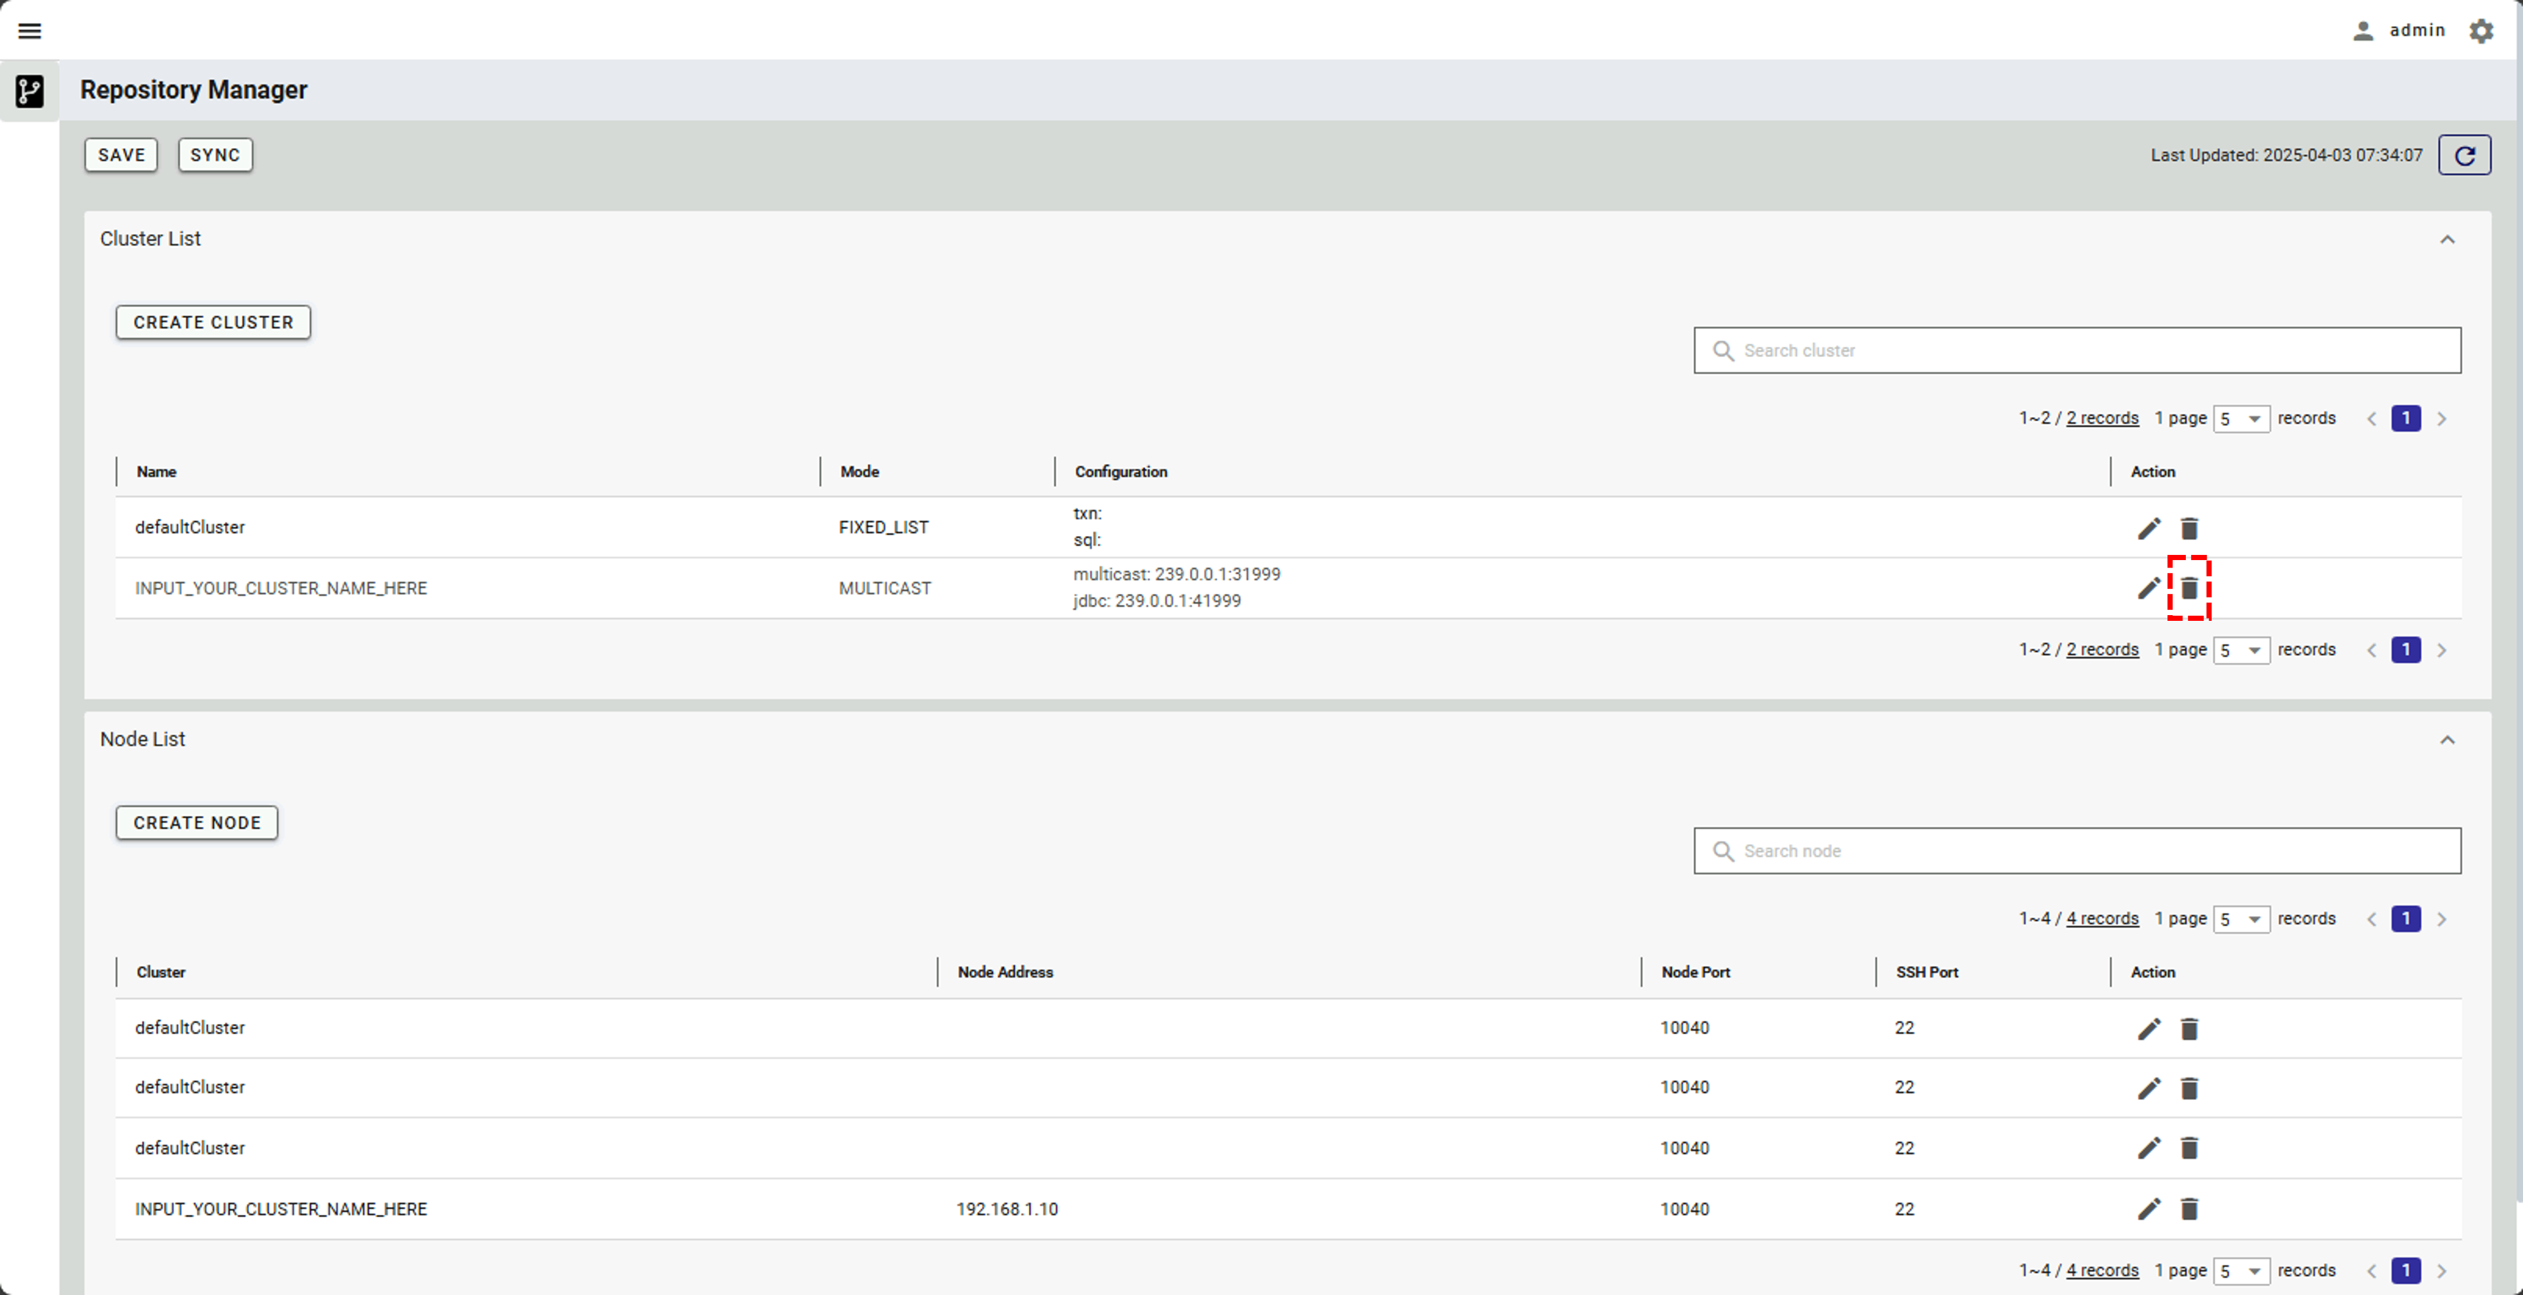The width and height of the screenshot is (2523, 1295).
Task: Delete the first defaultCluster node row
Action: pyautogui.click(x=2189, y=1029)
